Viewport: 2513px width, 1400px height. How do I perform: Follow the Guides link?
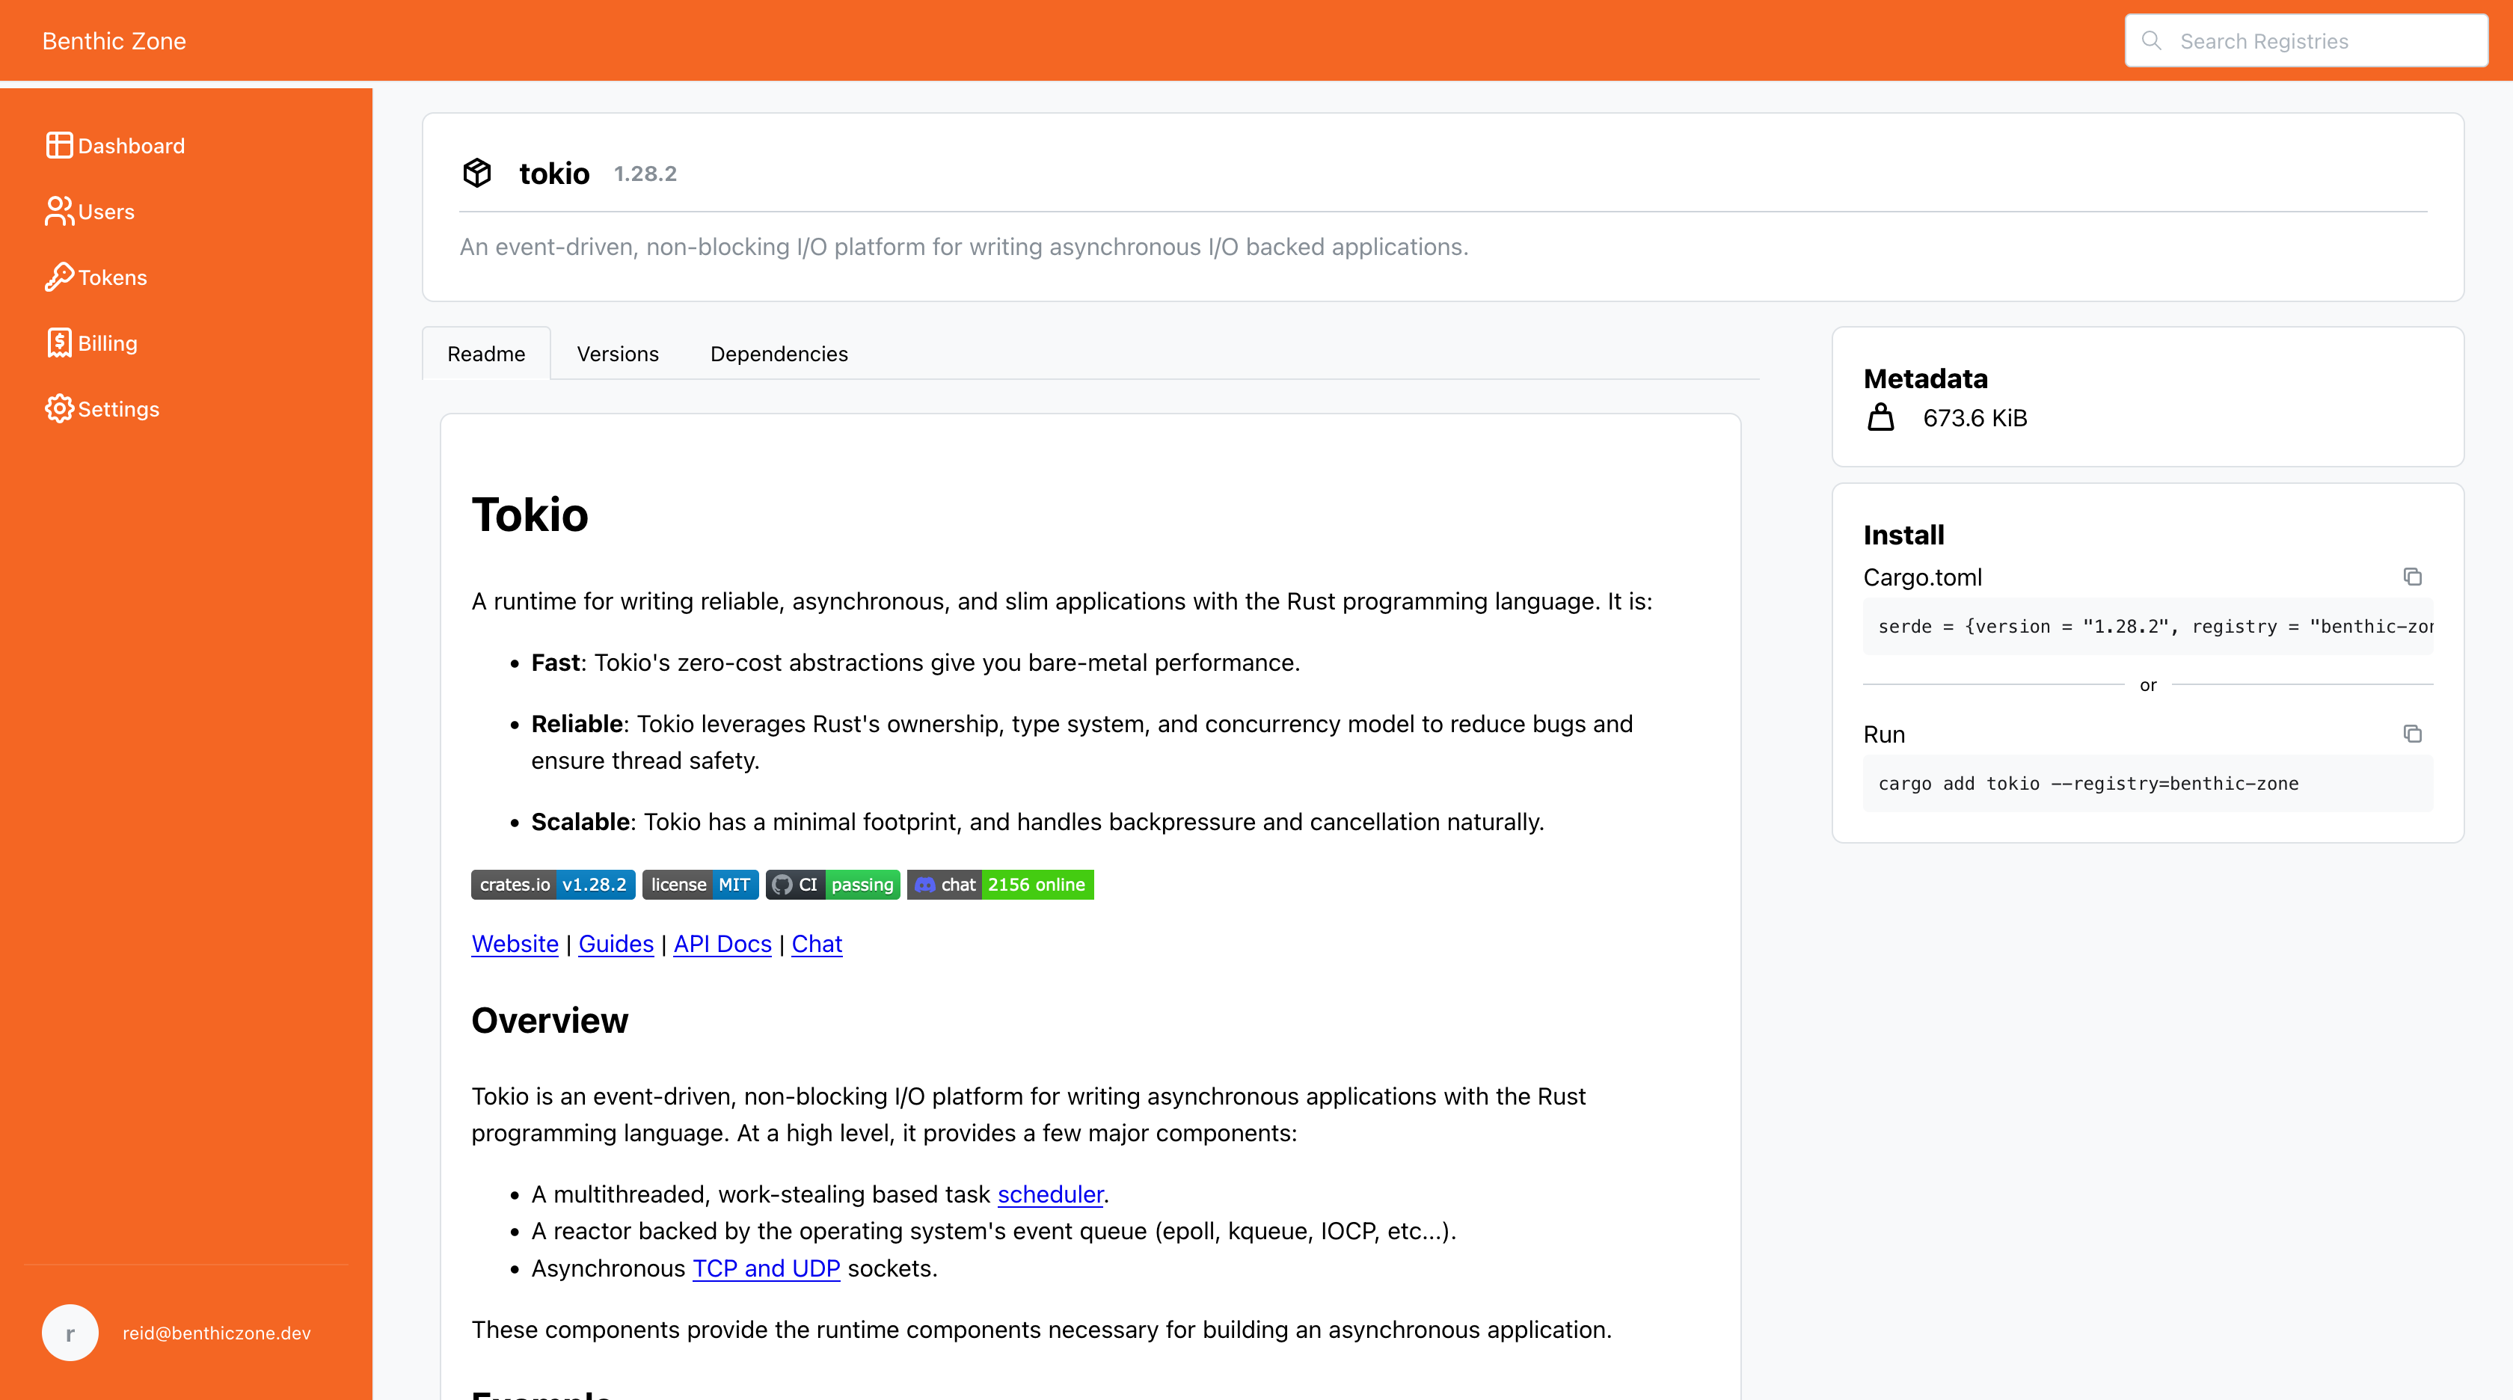pyautogui.click(x=616, y=945)
